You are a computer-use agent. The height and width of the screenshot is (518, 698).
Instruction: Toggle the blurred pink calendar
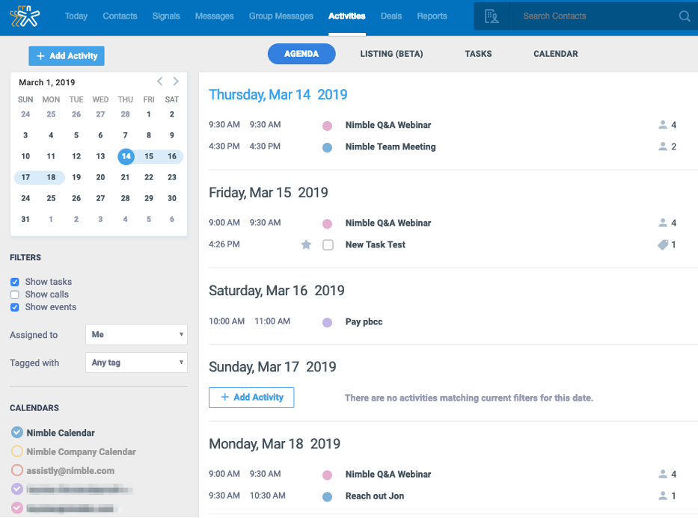coord(17,508)
